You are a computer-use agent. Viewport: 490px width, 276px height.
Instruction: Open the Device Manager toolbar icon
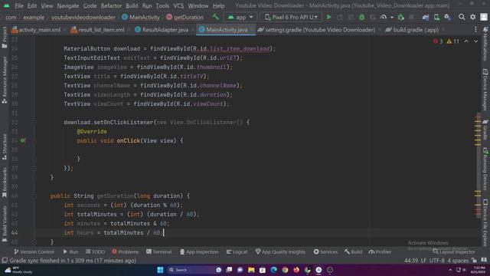(436, 17)
